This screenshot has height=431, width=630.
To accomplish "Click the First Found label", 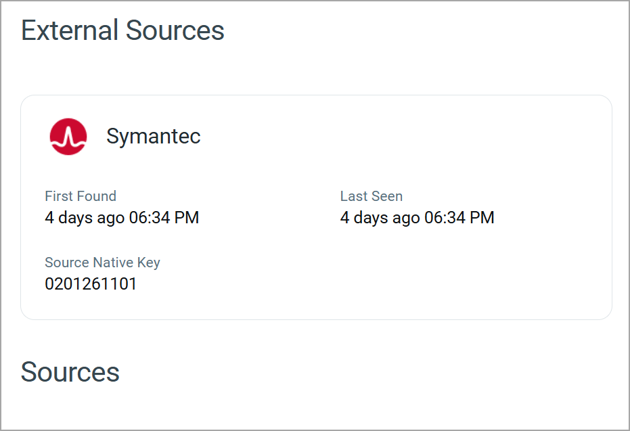I will click(81, 196).
